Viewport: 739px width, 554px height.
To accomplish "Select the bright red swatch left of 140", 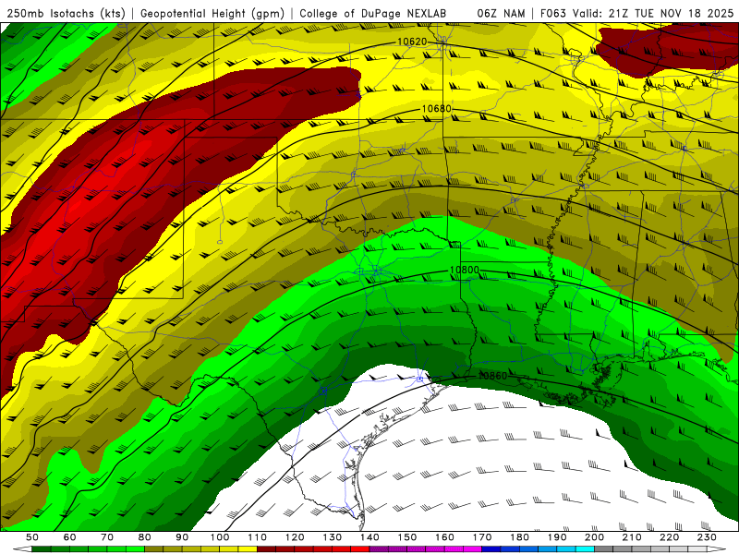I will click(x=360, y=549).
